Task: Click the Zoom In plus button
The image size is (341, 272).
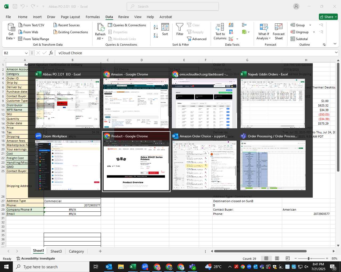Action: pos(327,258)
